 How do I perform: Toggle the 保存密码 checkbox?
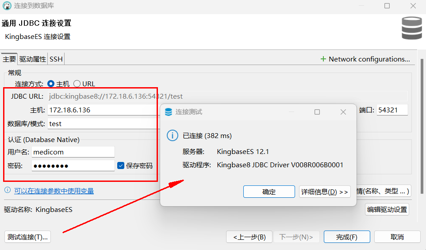click(121, 165)
